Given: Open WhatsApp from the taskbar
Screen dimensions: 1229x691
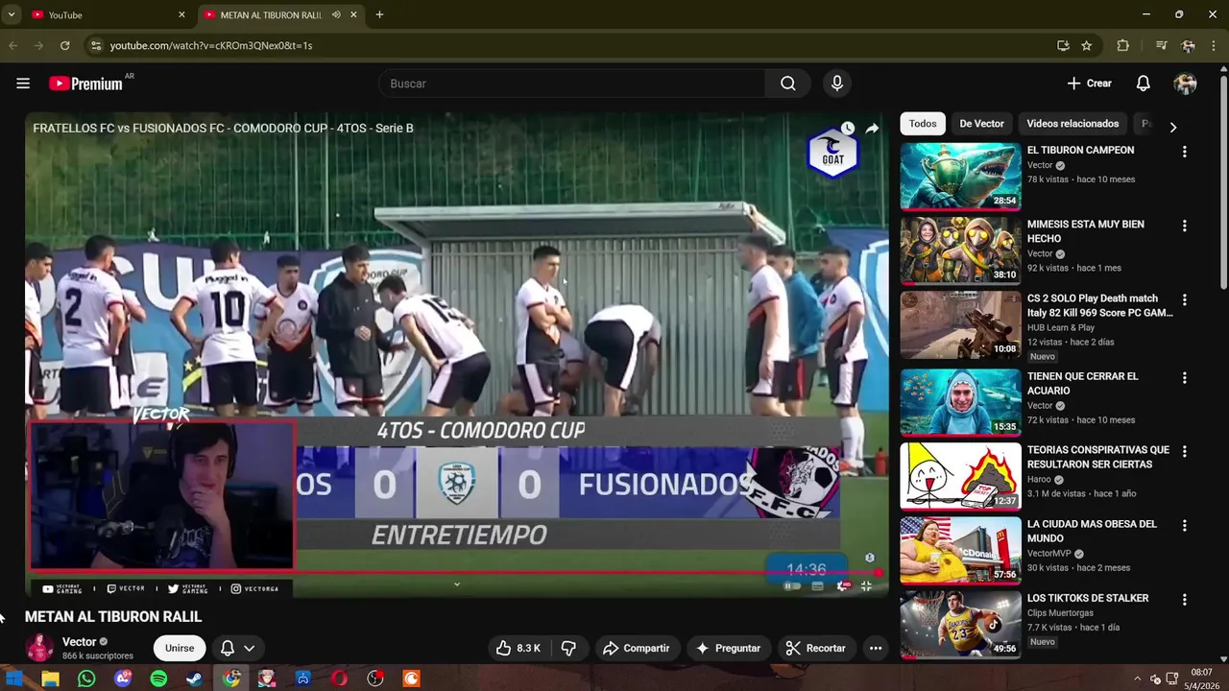Looking at the screenshot, I should (x=86, y=679).
